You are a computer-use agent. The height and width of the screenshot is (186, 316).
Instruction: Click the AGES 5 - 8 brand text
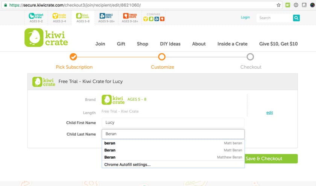[x=137, y=99]
